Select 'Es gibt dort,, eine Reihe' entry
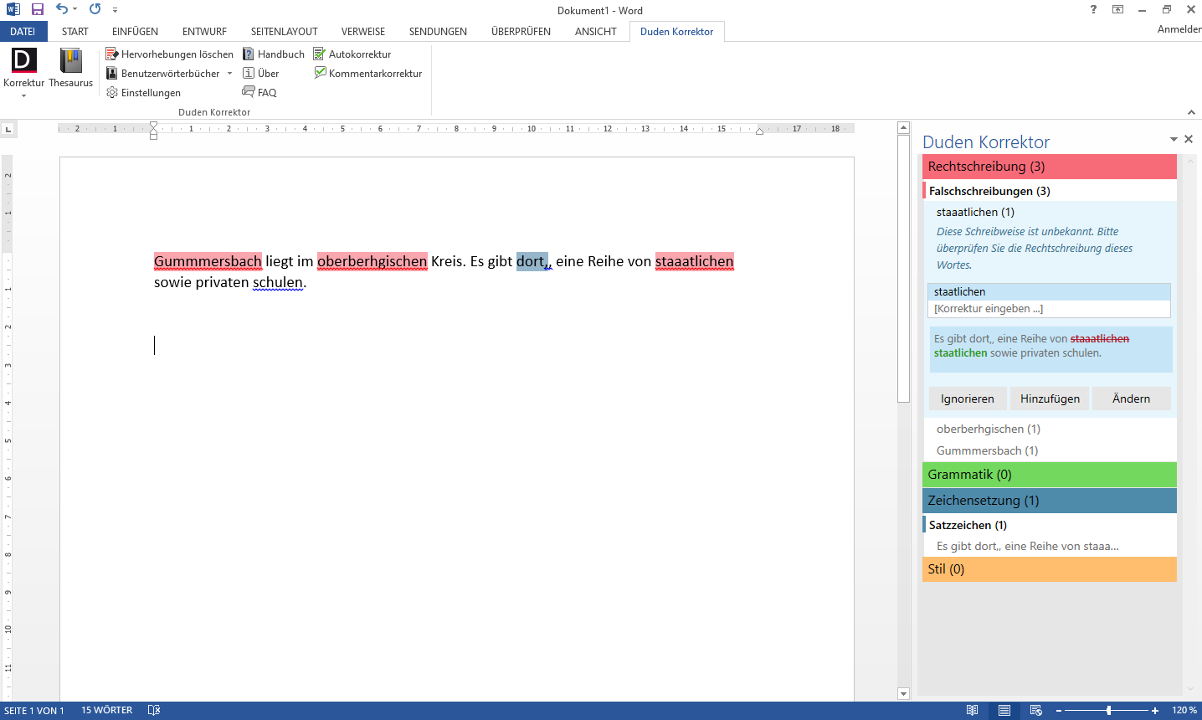This screenshot has width=1202, height=720. (x=1028, y=546)
